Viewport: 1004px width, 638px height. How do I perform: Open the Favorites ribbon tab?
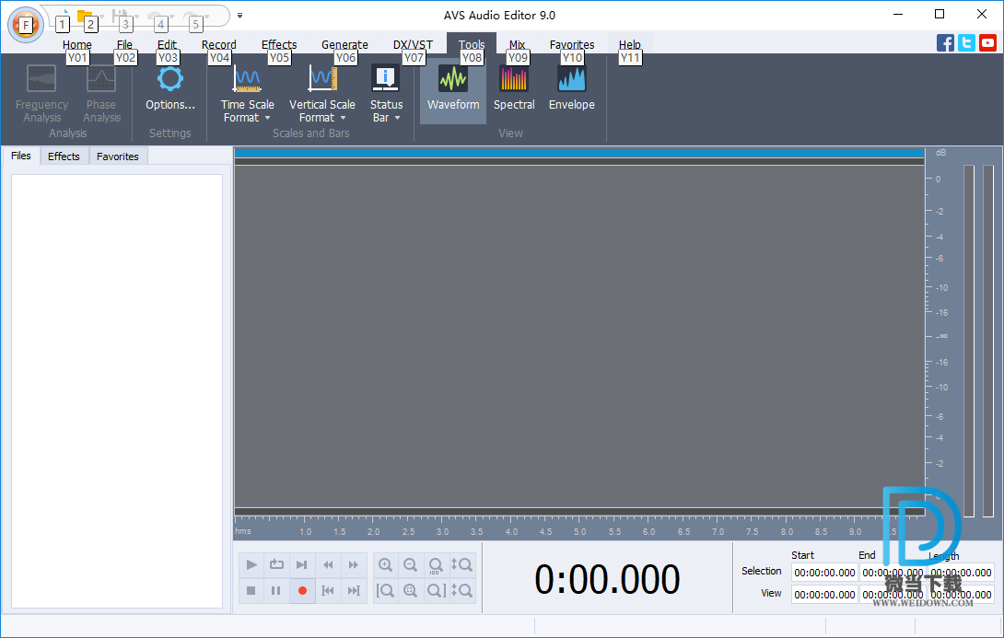click(572, 44)
